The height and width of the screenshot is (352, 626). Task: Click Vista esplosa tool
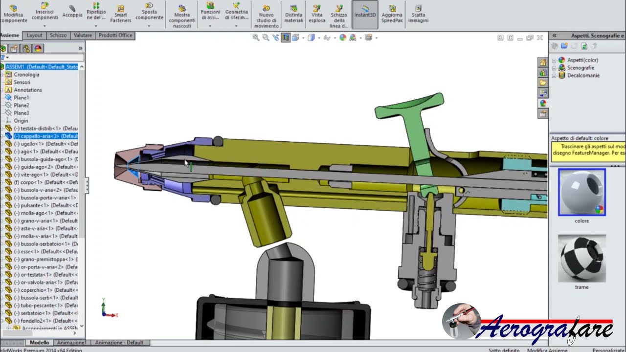pyautogui.click(x=317, y=14)
